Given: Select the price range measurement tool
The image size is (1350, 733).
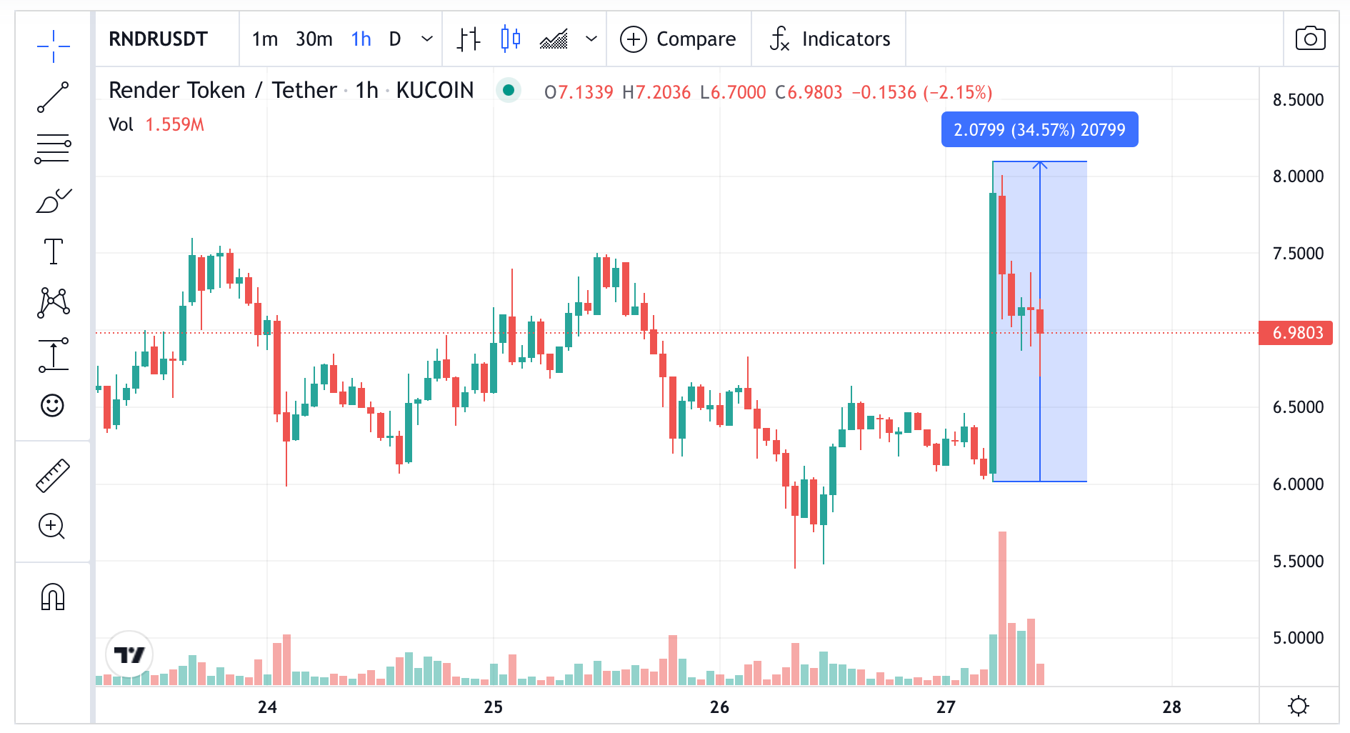Looking at the screenshot, I should pyautogui.click(x=53, y=355).
